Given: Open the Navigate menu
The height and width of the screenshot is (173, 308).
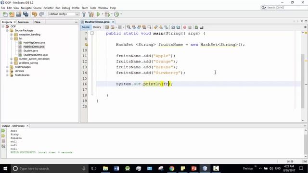Looking at the screenshot, I should [x=26, y=8].
